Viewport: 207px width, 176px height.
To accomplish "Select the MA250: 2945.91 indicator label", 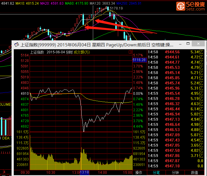I will [129, 3].
